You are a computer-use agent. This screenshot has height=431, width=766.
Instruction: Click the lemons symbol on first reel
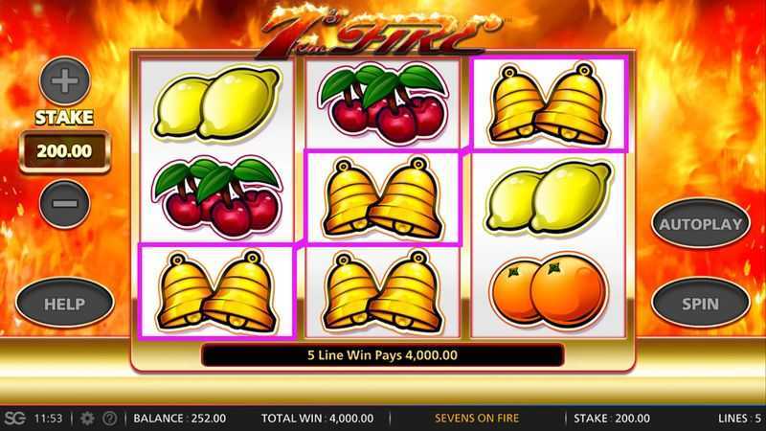click(x=216, y=103)
